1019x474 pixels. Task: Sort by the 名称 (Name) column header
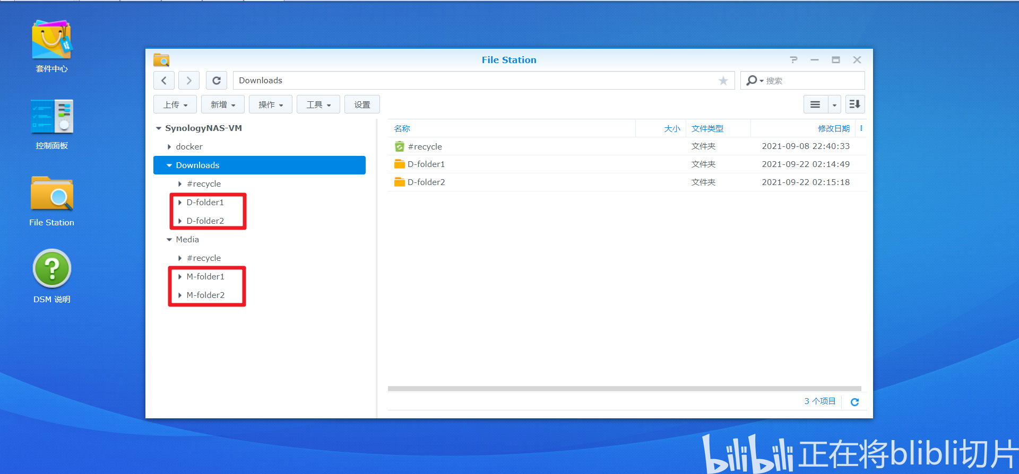[x=402, y=128]
